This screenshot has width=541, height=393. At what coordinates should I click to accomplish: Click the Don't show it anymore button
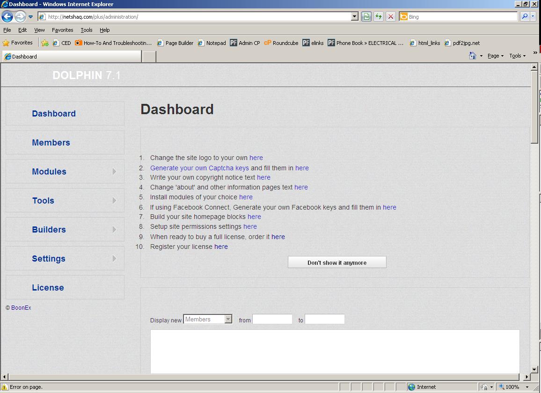coord(337,262)
